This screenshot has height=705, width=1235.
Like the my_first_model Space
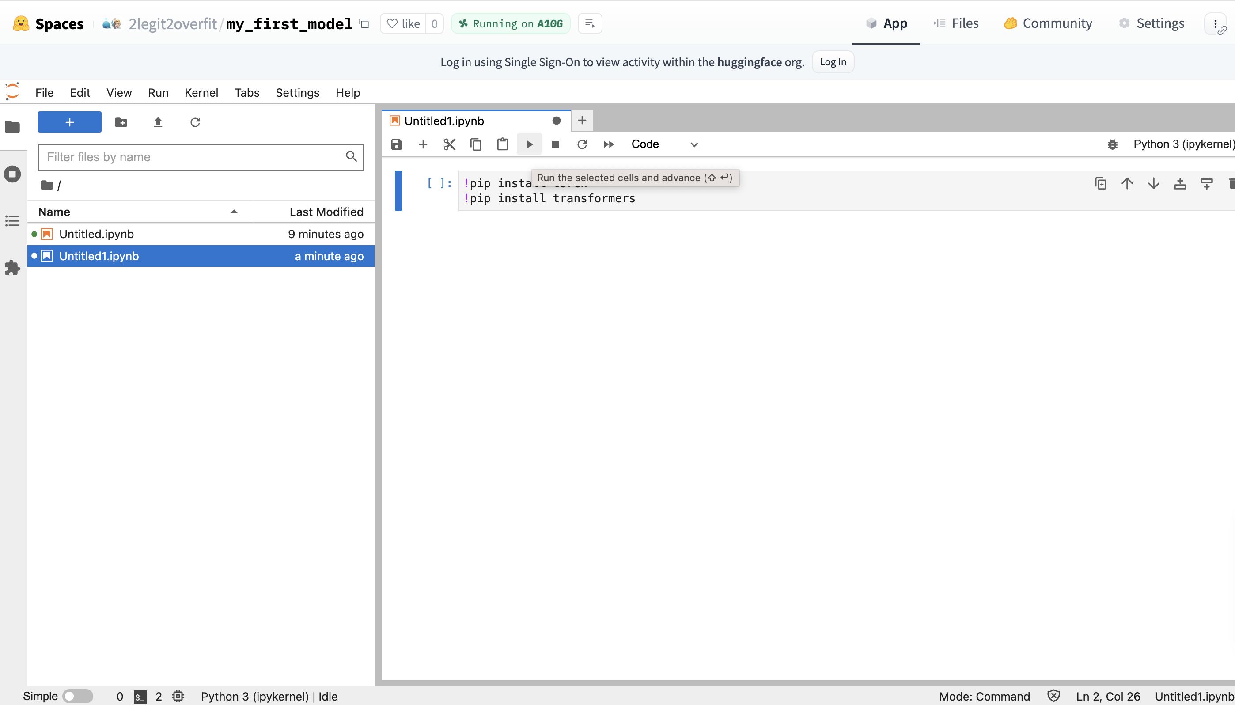point(404,24)
